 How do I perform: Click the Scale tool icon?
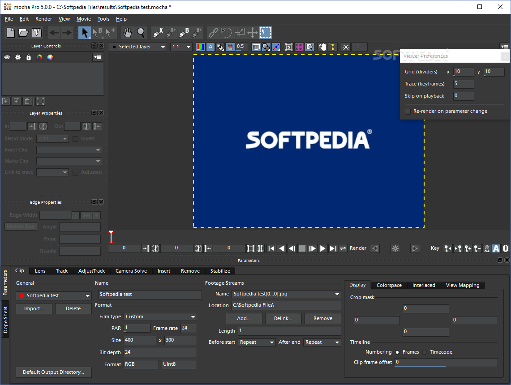240,33
